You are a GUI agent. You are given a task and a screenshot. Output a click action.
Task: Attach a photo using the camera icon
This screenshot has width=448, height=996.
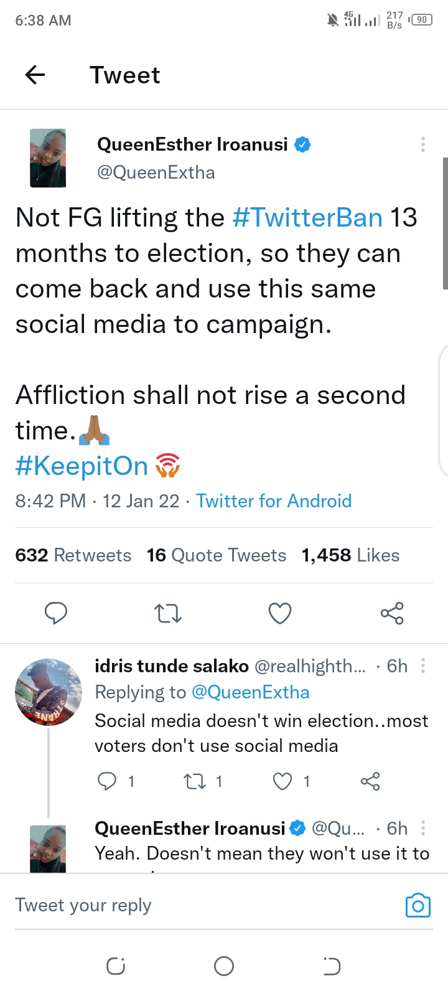coord(418,905)
